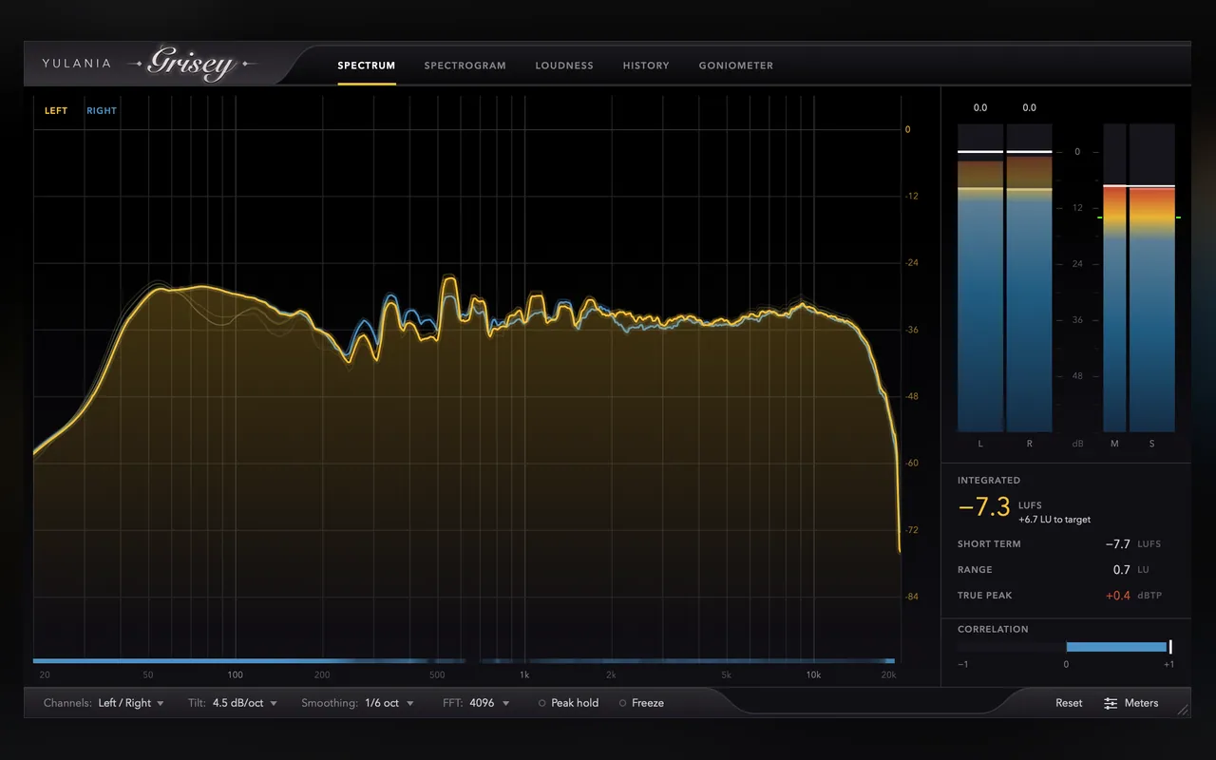Switch to the Goniometer tab

736,66
